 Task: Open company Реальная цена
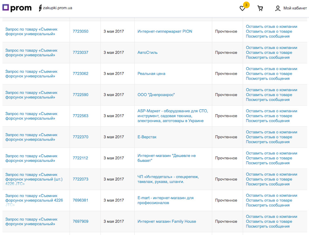pos(151,73)
